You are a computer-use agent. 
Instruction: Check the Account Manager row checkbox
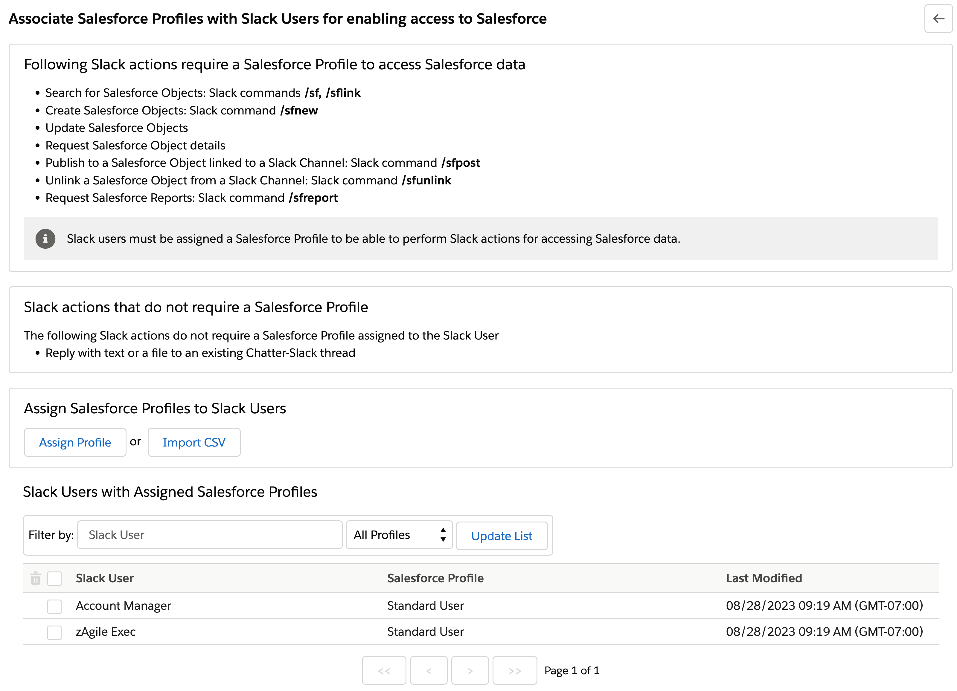[54, 606]
